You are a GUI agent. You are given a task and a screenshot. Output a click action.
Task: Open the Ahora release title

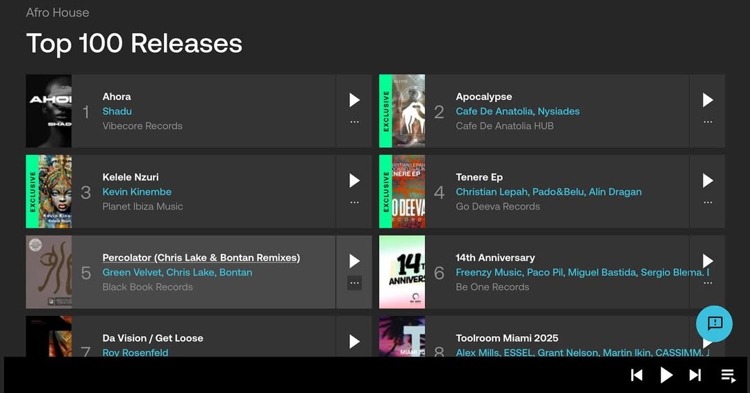point(117,97)
